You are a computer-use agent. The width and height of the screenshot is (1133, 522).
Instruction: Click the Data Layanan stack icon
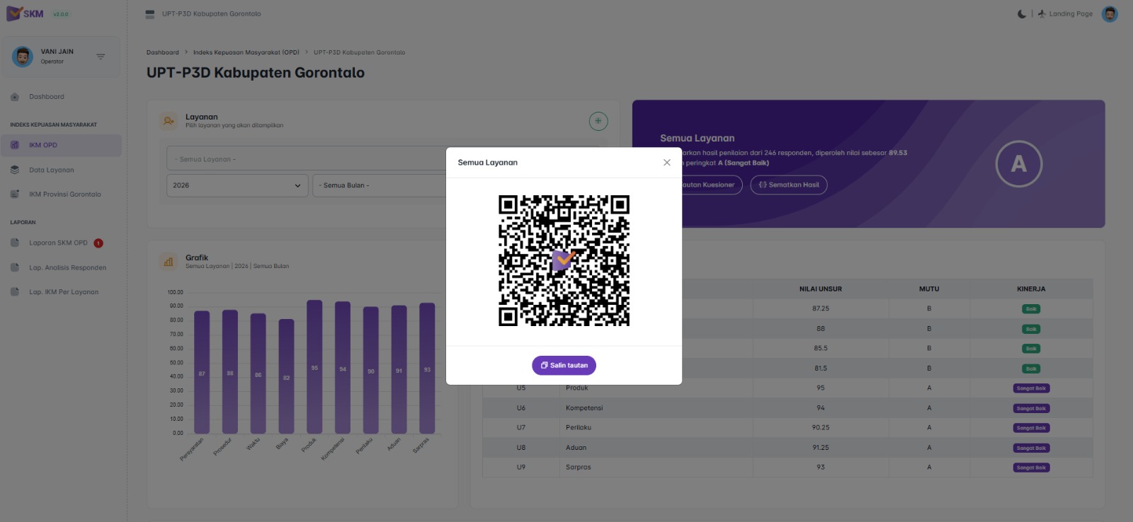coord(15,170)
